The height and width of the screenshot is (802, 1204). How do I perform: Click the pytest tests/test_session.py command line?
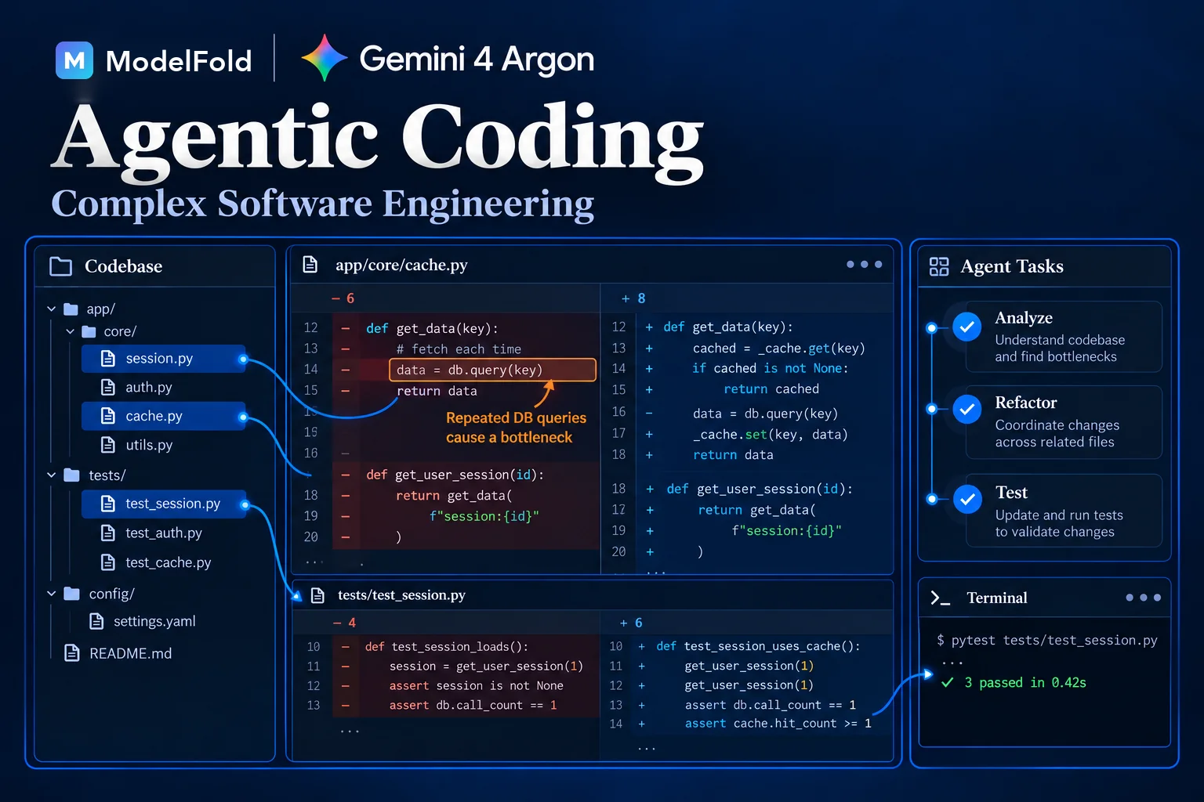coord(1047,641)
